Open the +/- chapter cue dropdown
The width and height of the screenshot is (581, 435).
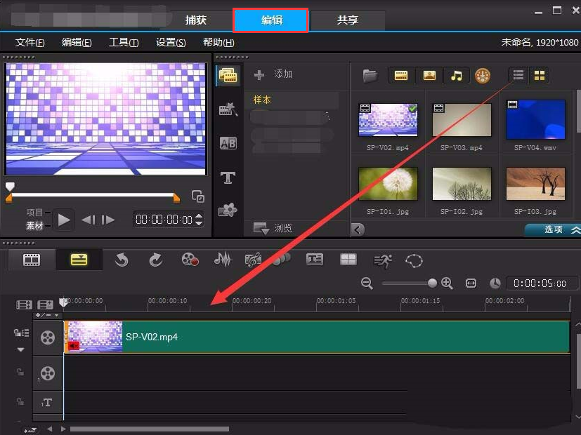click(48, 315)
